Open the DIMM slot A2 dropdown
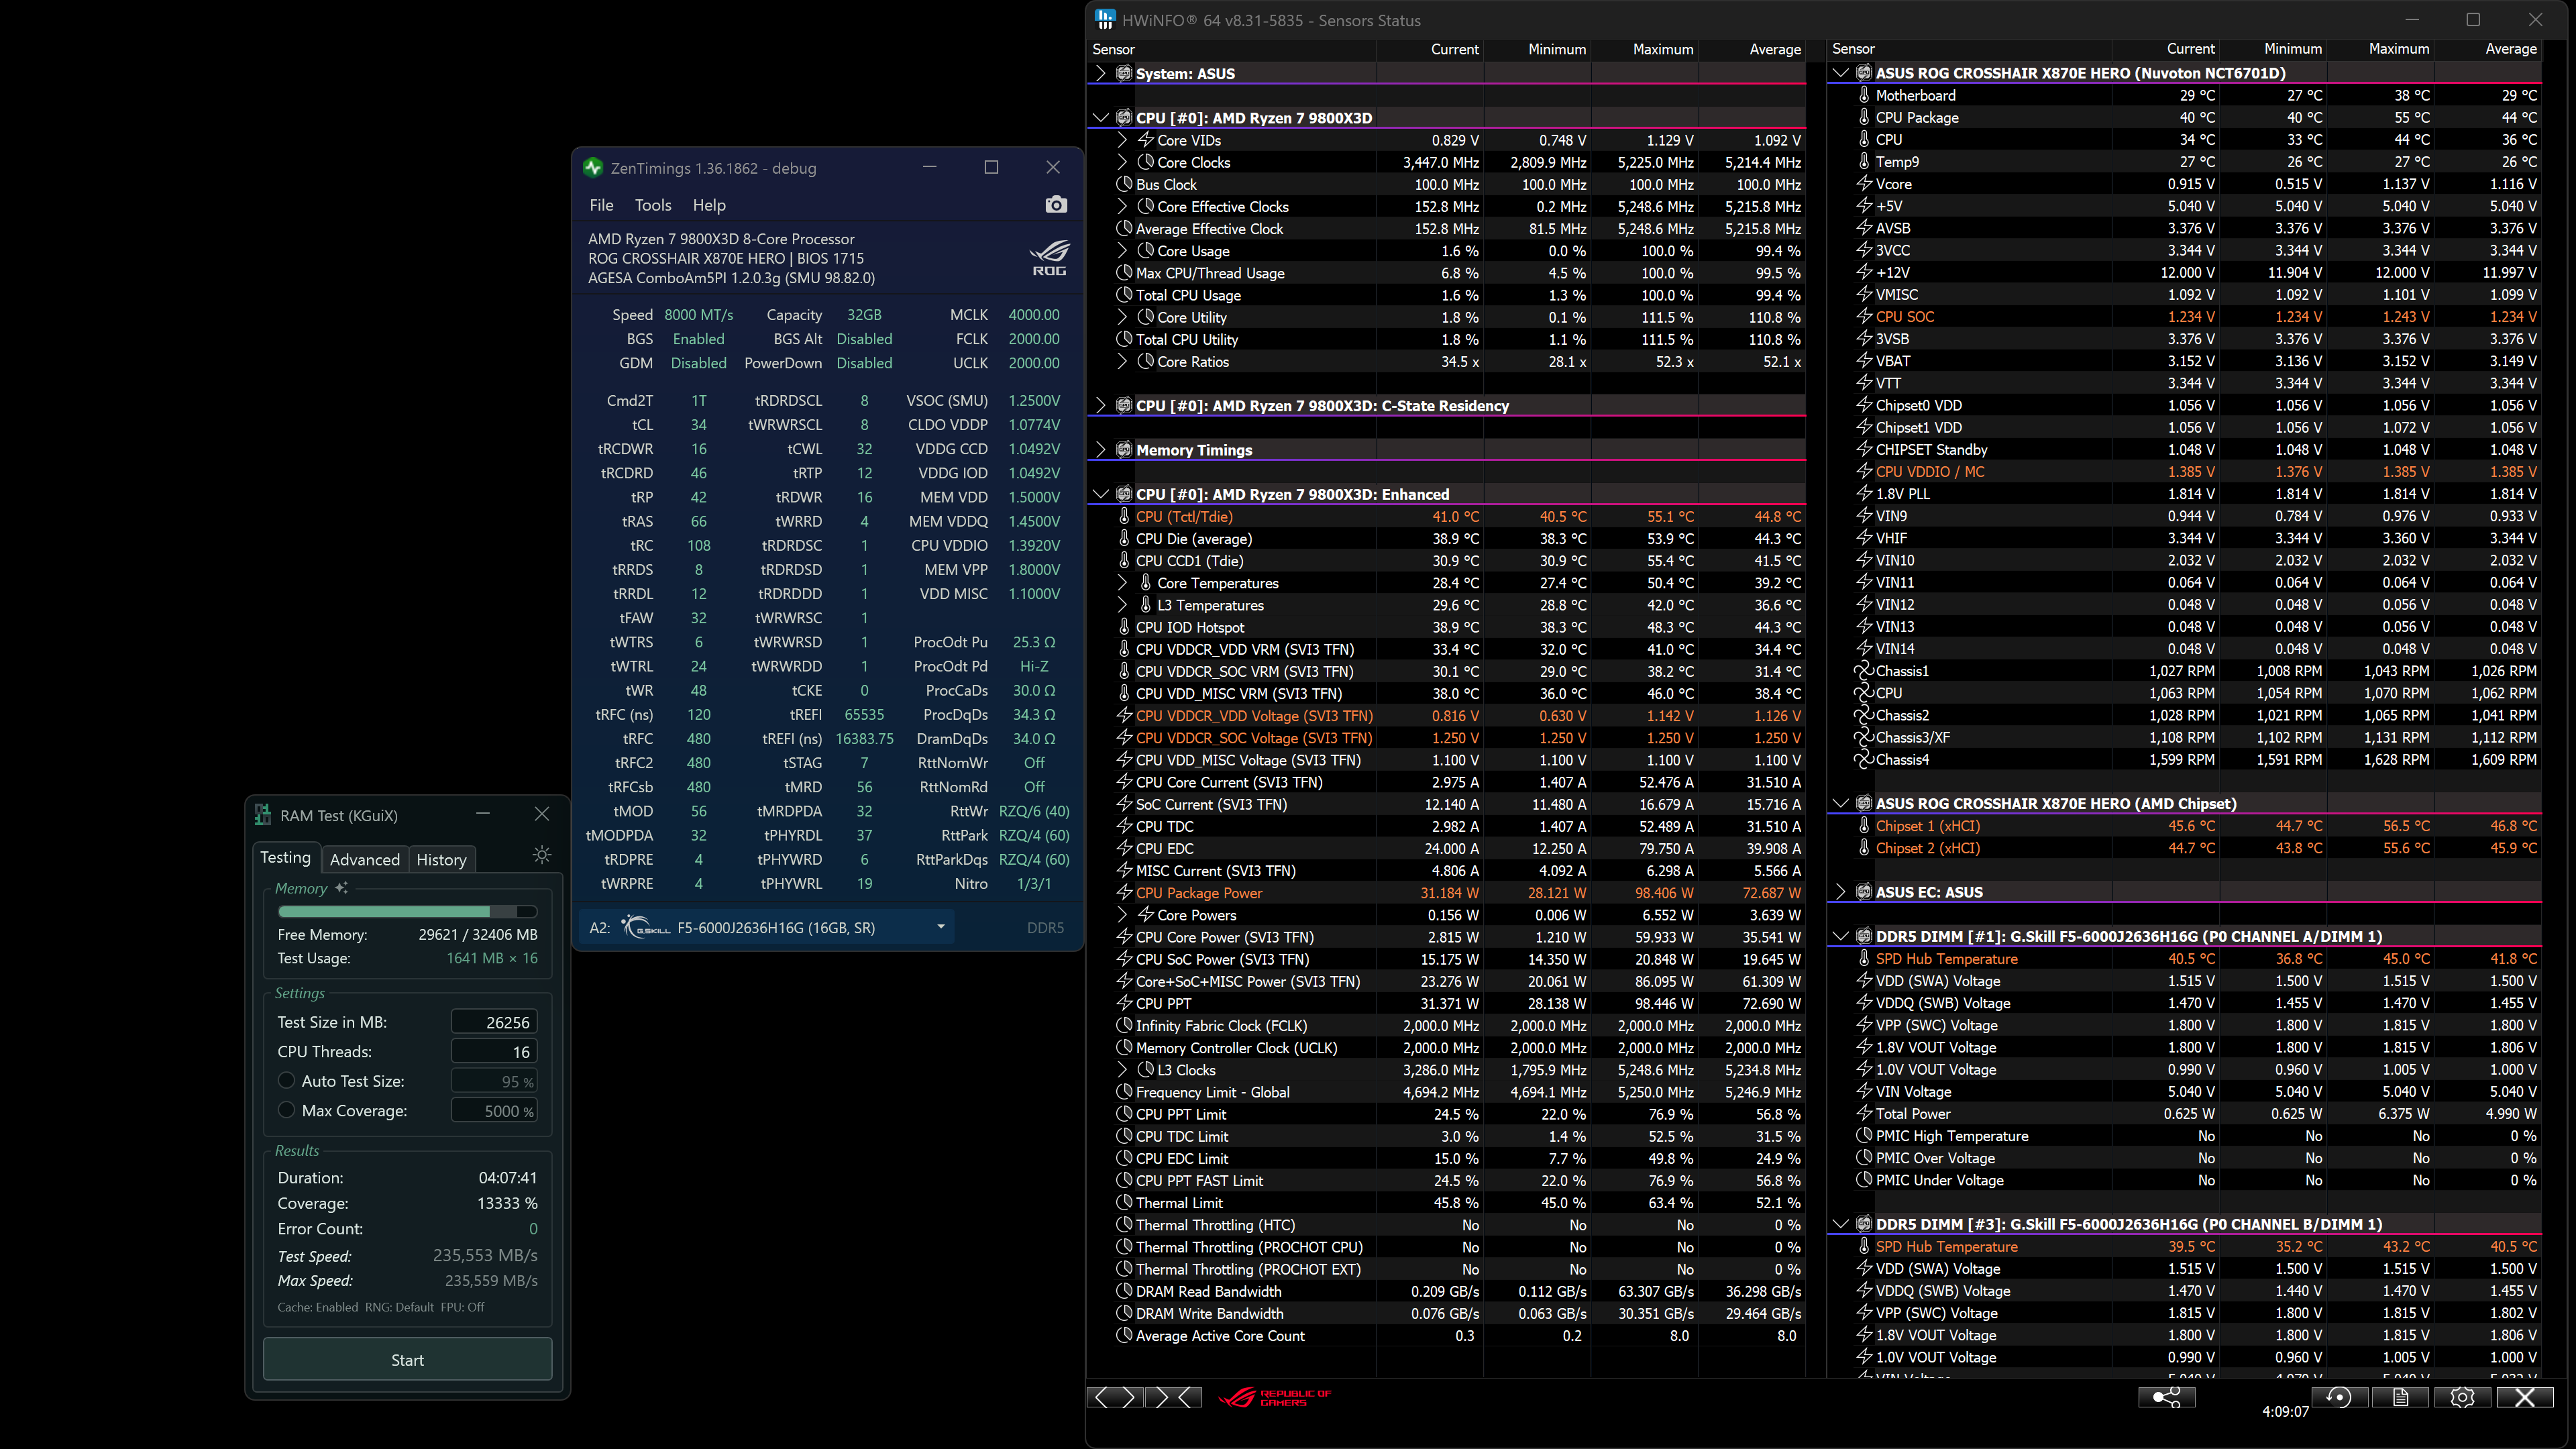Viewport: 2576px width, 1449px height. tap(940, 927)
